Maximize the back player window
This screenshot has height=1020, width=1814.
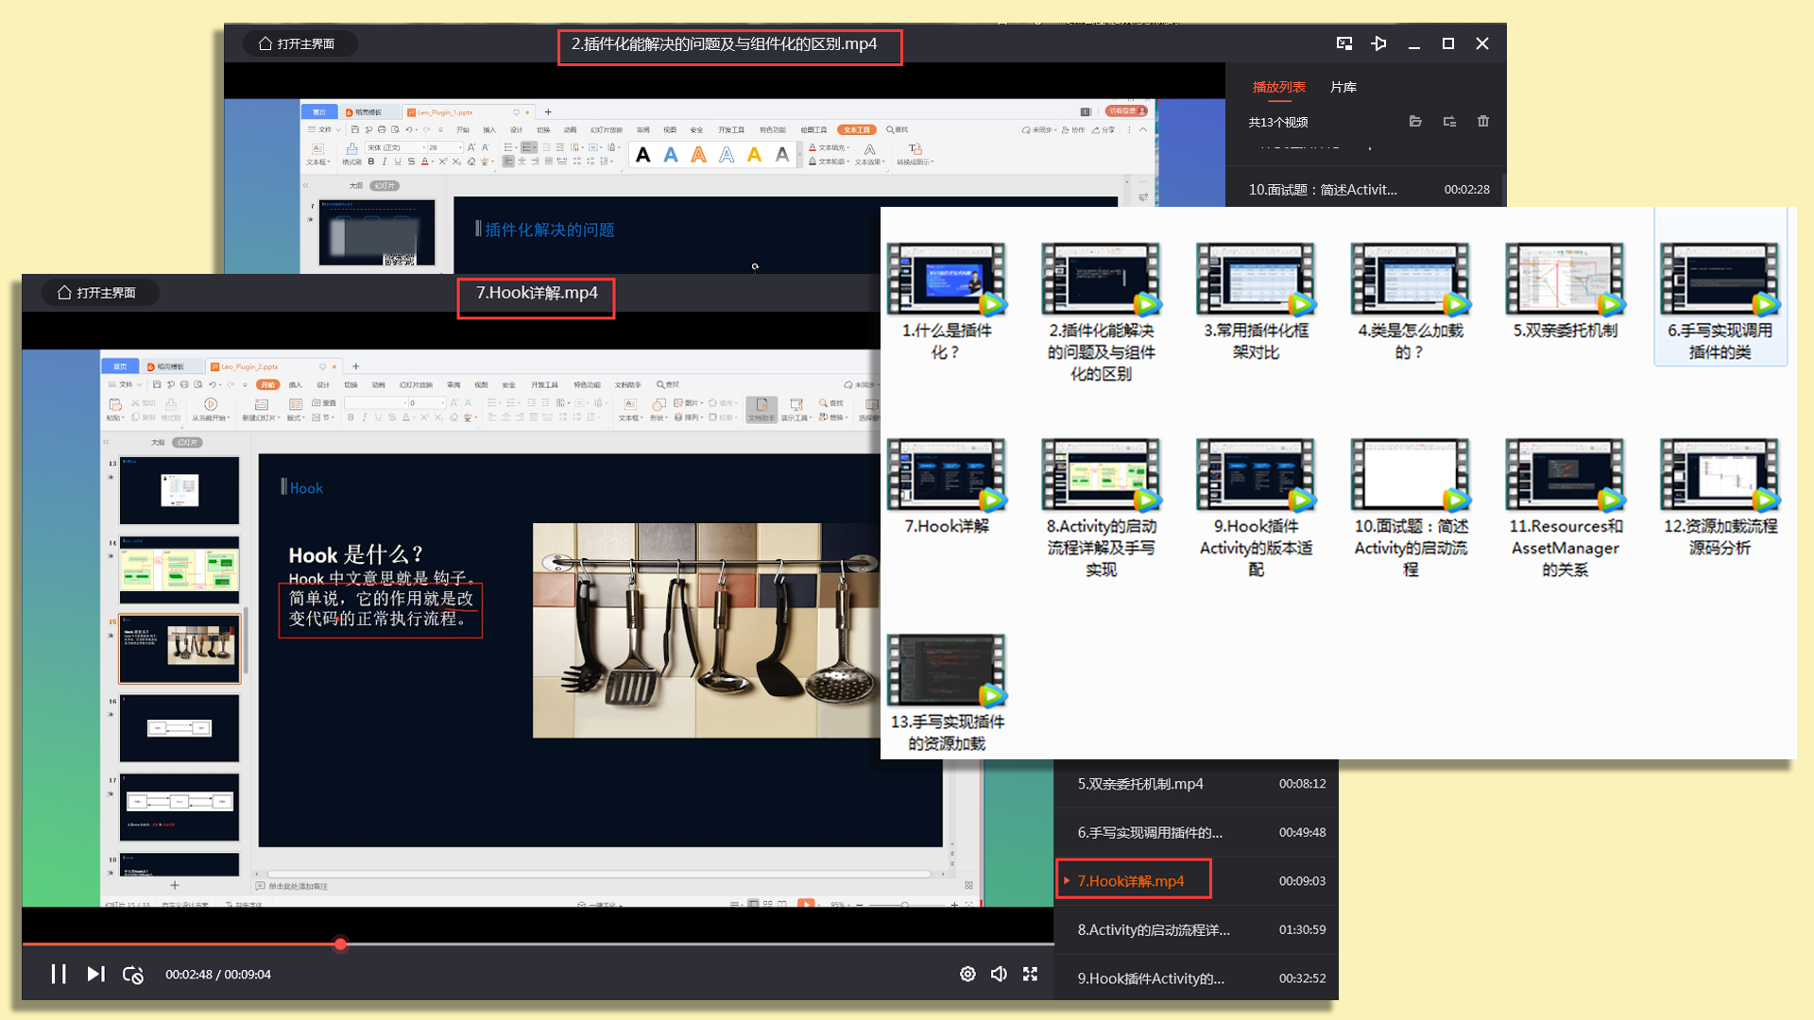click(1448, 43)
